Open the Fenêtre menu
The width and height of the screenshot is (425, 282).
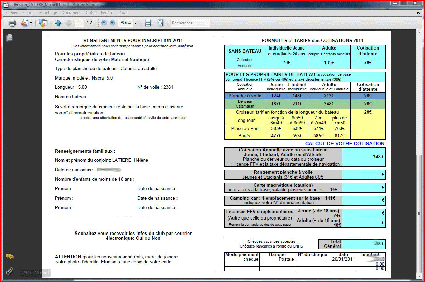(x=108, y=13)
